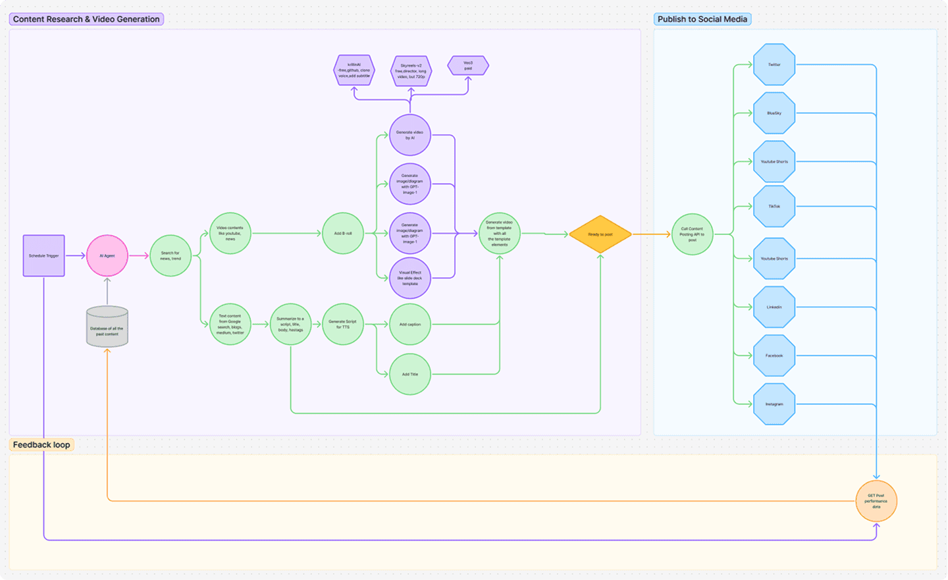Select the Twitter publishing node

coord(774,65)
